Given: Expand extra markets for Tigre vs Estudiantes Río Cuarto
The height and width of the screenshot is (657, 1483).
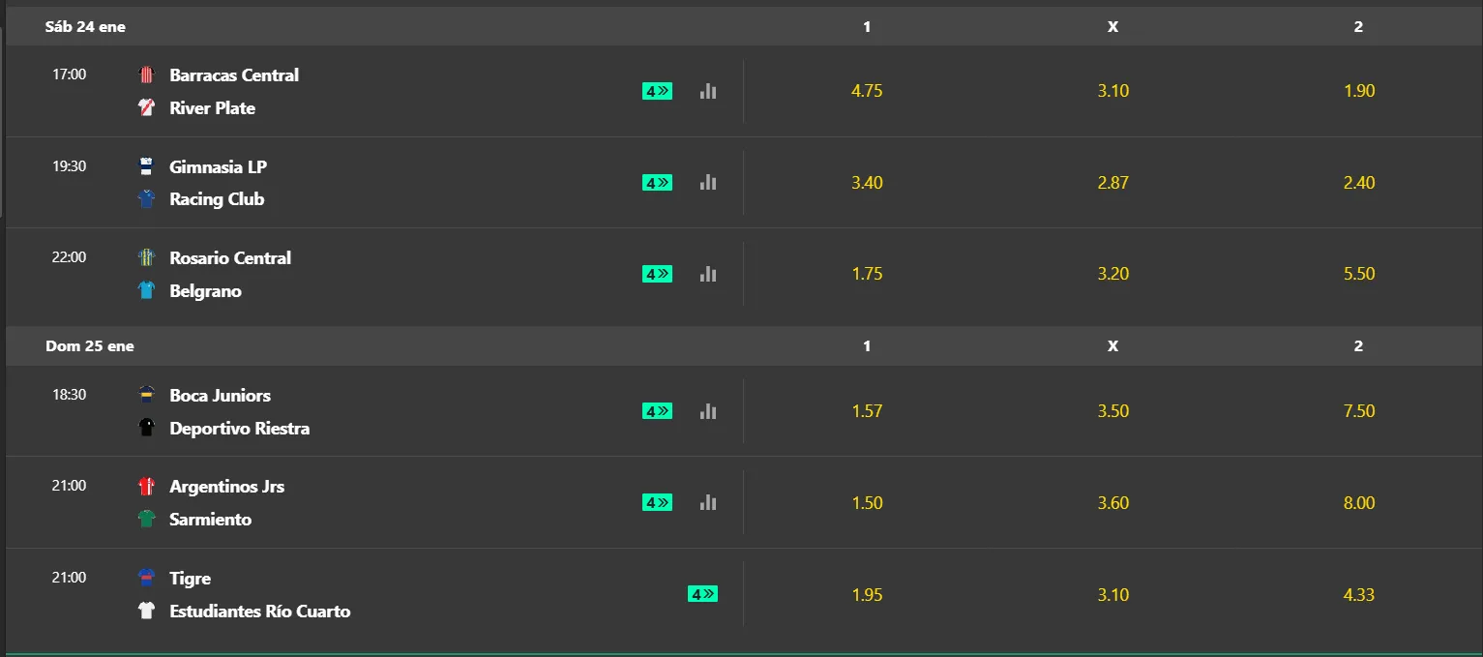Looking at the screenshot, I should coord(703,593).
